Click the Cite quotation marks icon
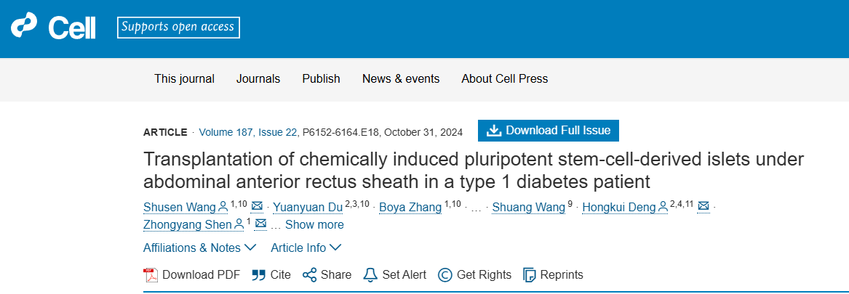The height and width of the screenshot is (294, 849). (258, 275)
